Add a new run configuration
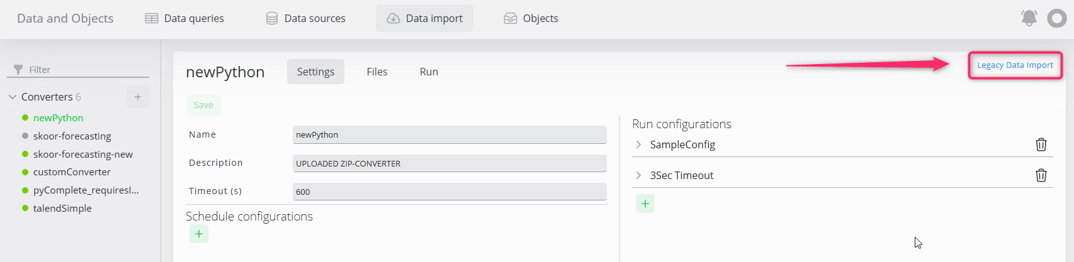Viewport: 1074px width, 262px height. coord(645,204)
